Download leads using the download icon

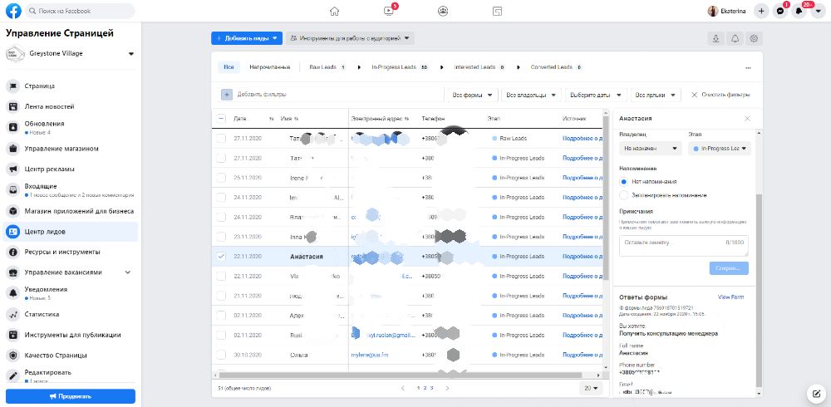[716, 38]
